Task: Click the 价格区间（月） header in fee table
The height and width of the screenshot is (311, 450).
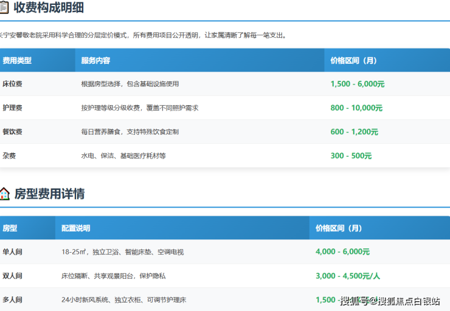Action: coord(353,61)
